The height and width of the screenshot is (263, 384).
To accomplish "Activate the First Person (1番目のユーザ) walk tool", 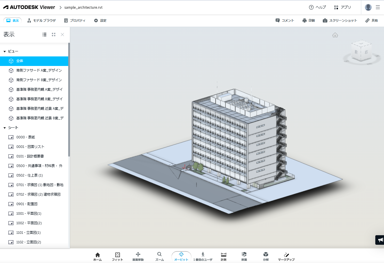I will click(x=203, y=256).
